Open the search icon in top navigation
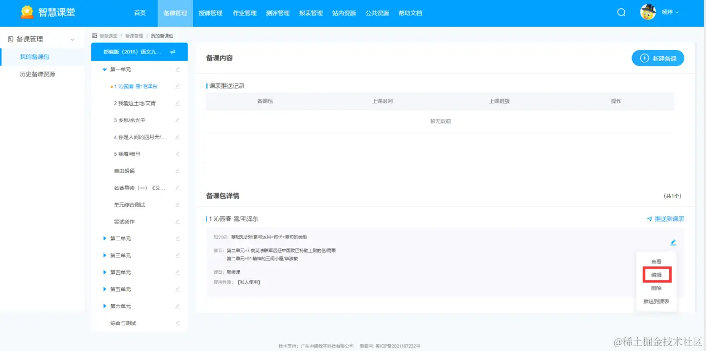This screenshot has width=706, height=351. [621, 12]
